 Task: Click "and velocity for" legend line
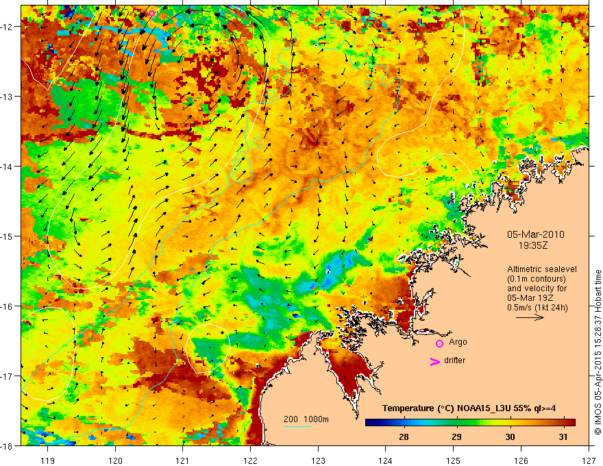(537, 289)
